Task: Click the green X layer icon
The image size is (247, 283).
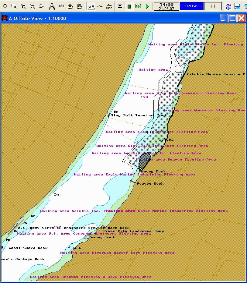Action: [80, 6]
